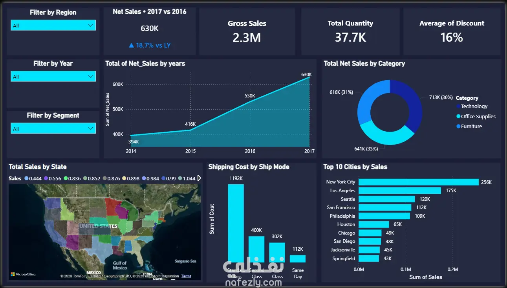
Task: Click the 112K Same Day bar
Action: 298,259
